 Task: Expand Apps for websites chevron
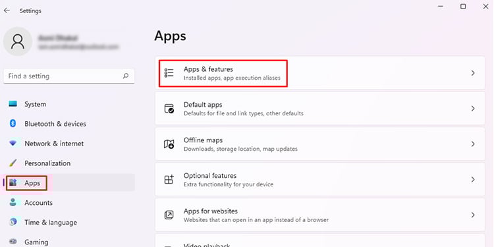(x=472, y=215)
